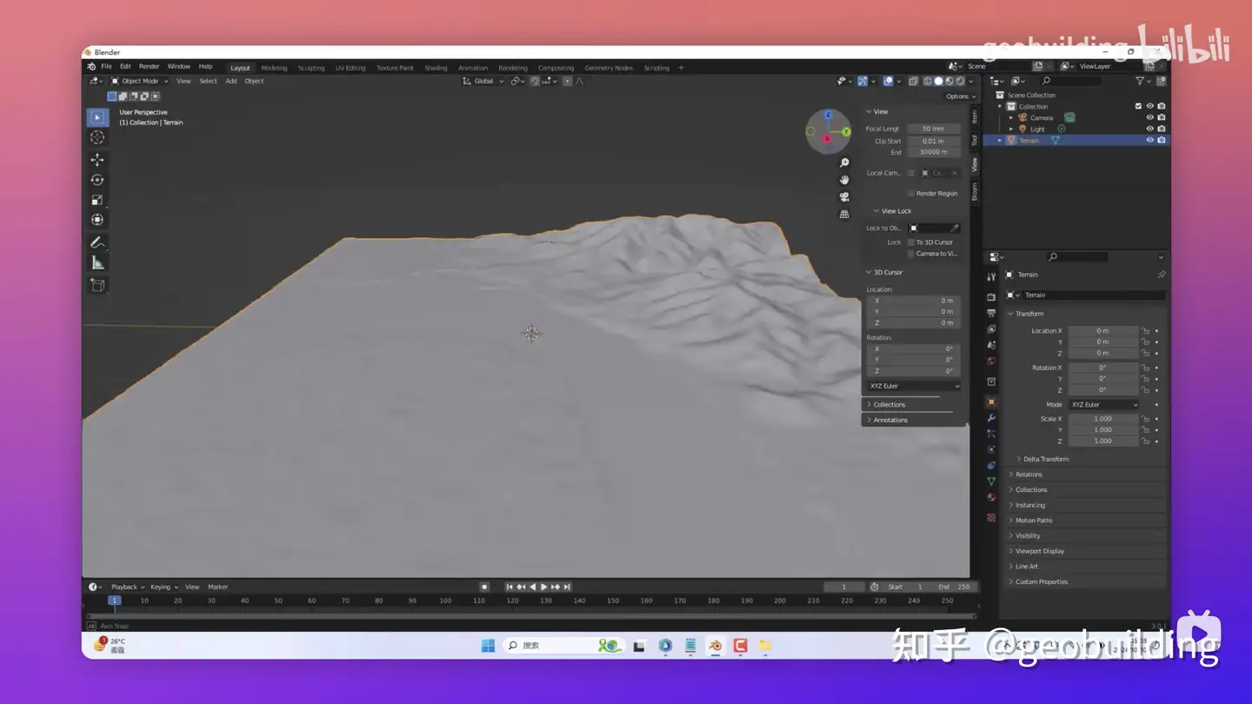Pick the Annotate tool
1252x704 pixels.
coord(97,242)
